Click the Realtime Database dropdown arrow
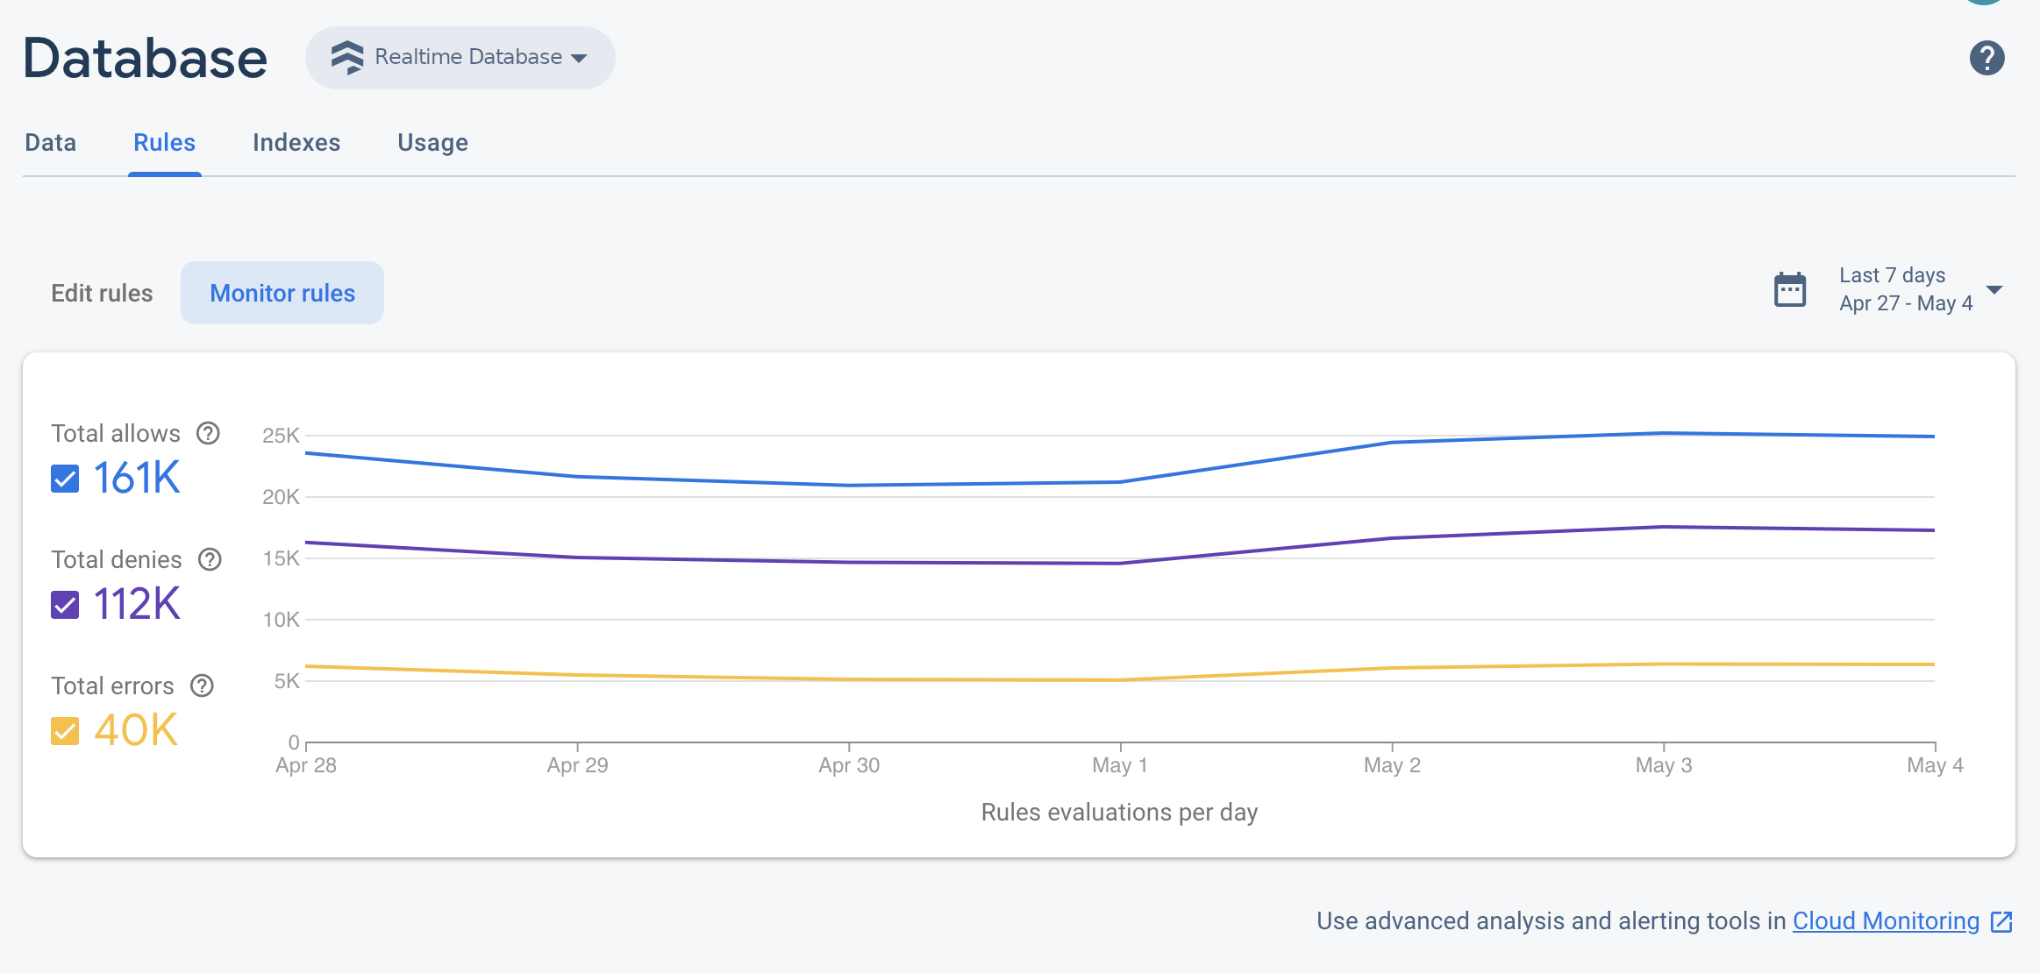Screen dimensions: 2040x973 click(x=583, y=57)
